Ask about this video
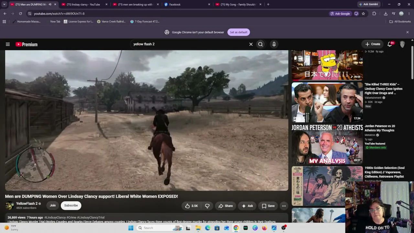Image resolution: width=414 pixels, height=233 pixels. pyautogui.click(x=247, y=206)
